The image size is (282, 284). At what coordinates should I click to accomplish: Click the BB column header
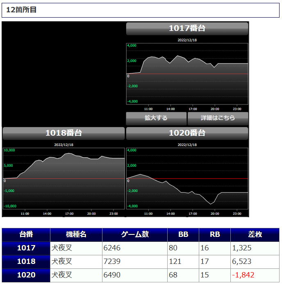click(183, 234)
